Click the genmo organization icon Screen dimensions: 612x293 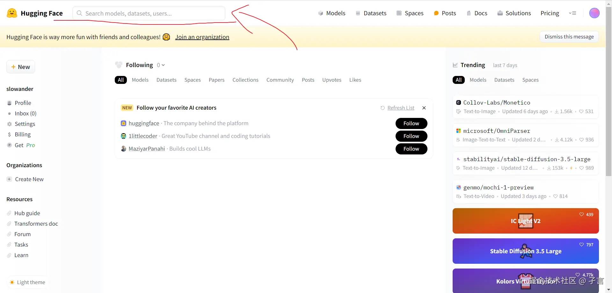point(458,187)
